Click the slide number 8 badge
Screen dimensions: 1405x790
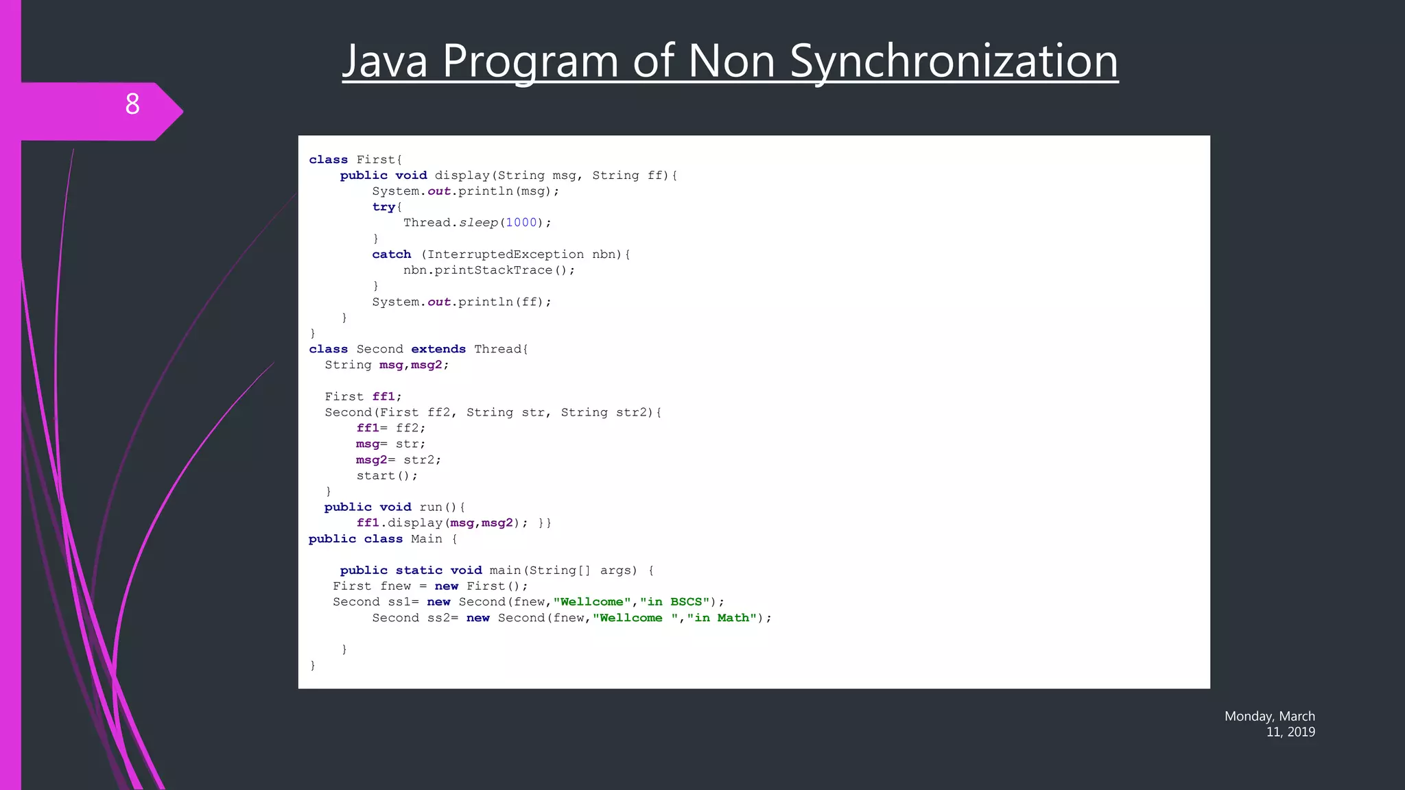coord(132,104)
